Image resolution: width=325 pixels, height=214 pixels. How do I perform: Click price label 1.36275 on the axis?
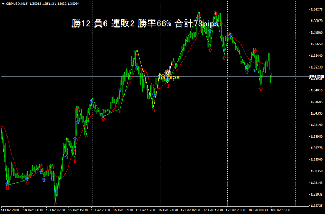(317, 9)
